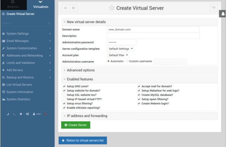This screenshot has width=226, height=147.
Task: Click the Description input field
Action: [x=153, y=36]
